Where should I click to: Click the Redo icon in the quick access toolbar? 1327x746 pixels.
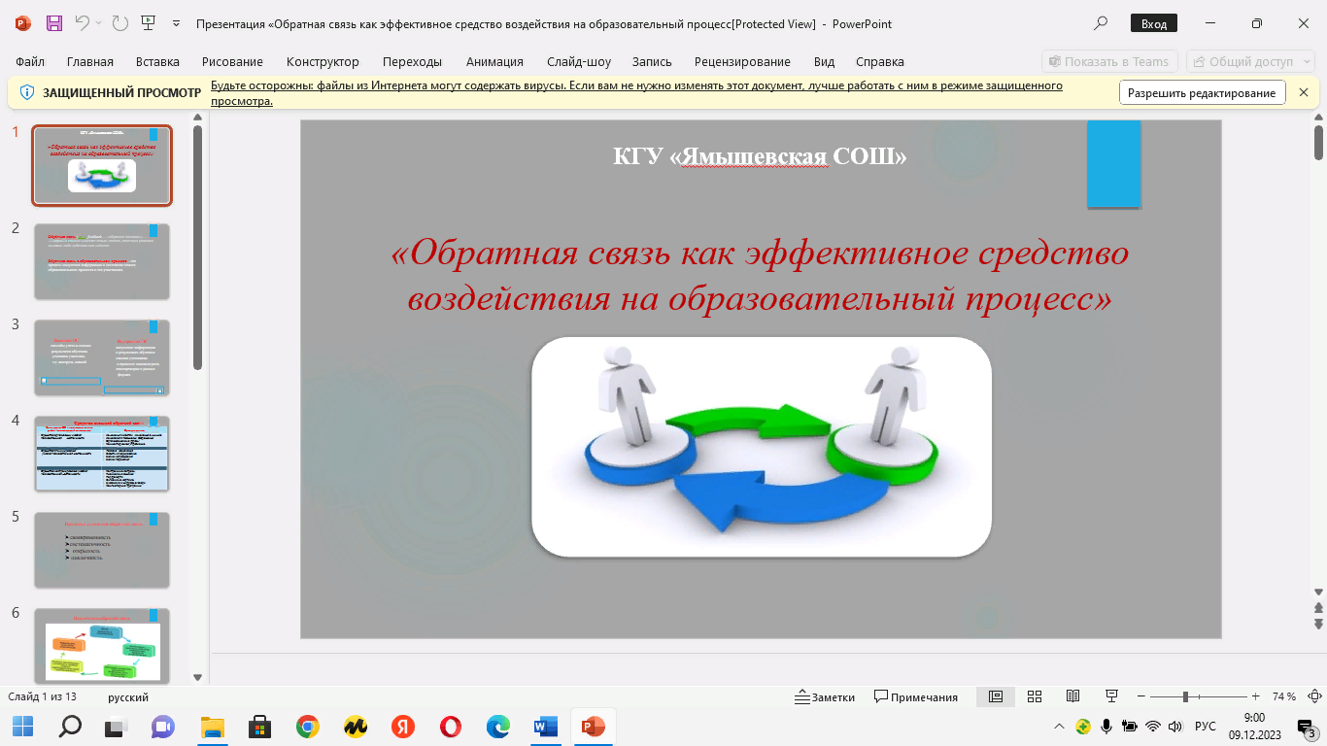(119, 23)
